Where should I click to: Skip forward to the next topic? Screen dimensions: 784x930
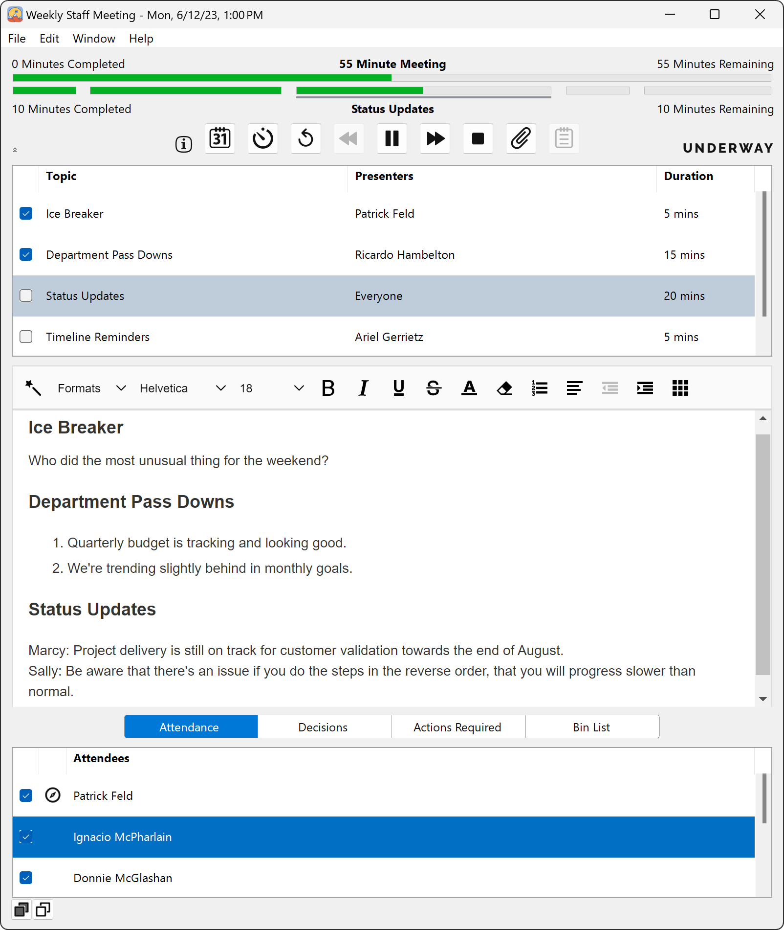click(x=435, y=138)
